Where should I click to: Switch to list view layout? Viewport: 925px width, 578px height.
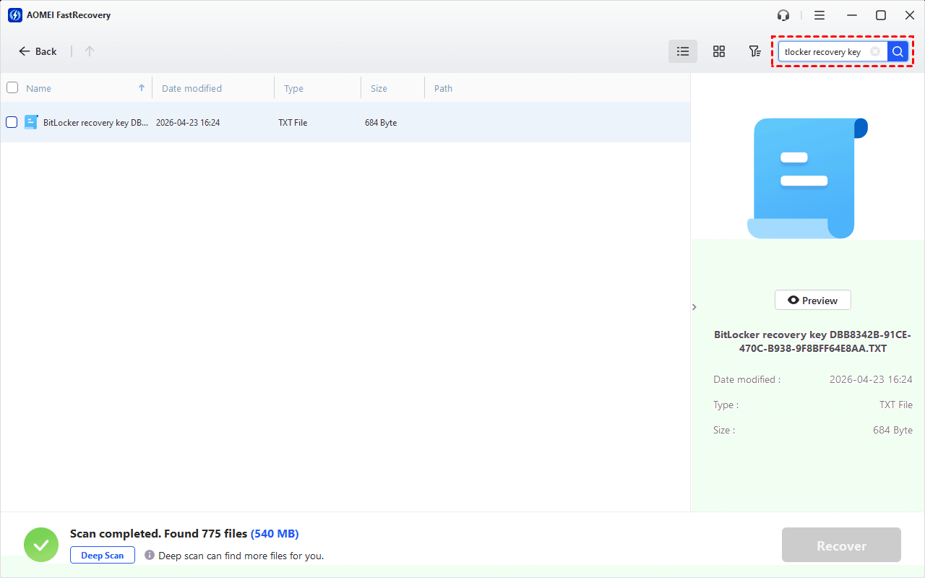pyautogui.click(x=683, y=51)
